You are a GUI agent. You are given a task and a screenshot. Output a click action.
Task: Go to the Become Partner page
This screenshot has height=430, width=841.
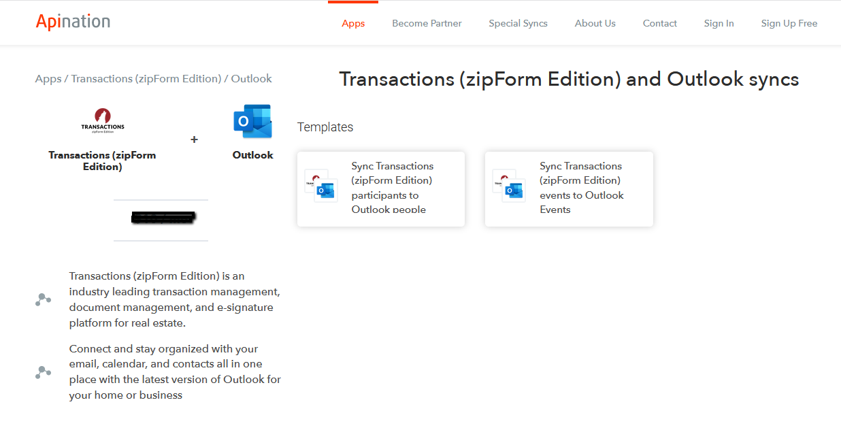point(427,23)
